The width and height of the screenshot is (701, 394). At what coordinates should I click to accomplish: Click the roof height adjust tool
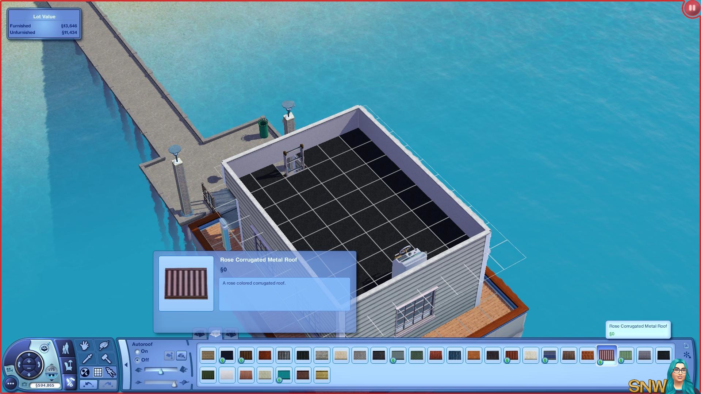169,355
